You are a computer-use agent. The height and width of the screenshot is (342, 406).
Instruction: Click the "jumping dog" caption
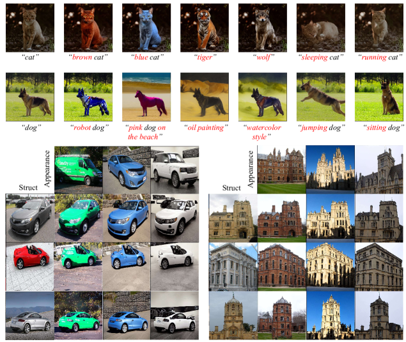(x=322, y=128)
